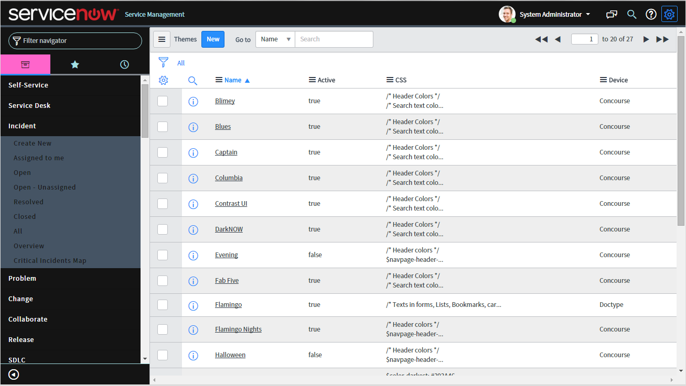Screen dimensions: 686x386
Task: Open System Administrator user menu arrow
Action: [x=588, y=15]
